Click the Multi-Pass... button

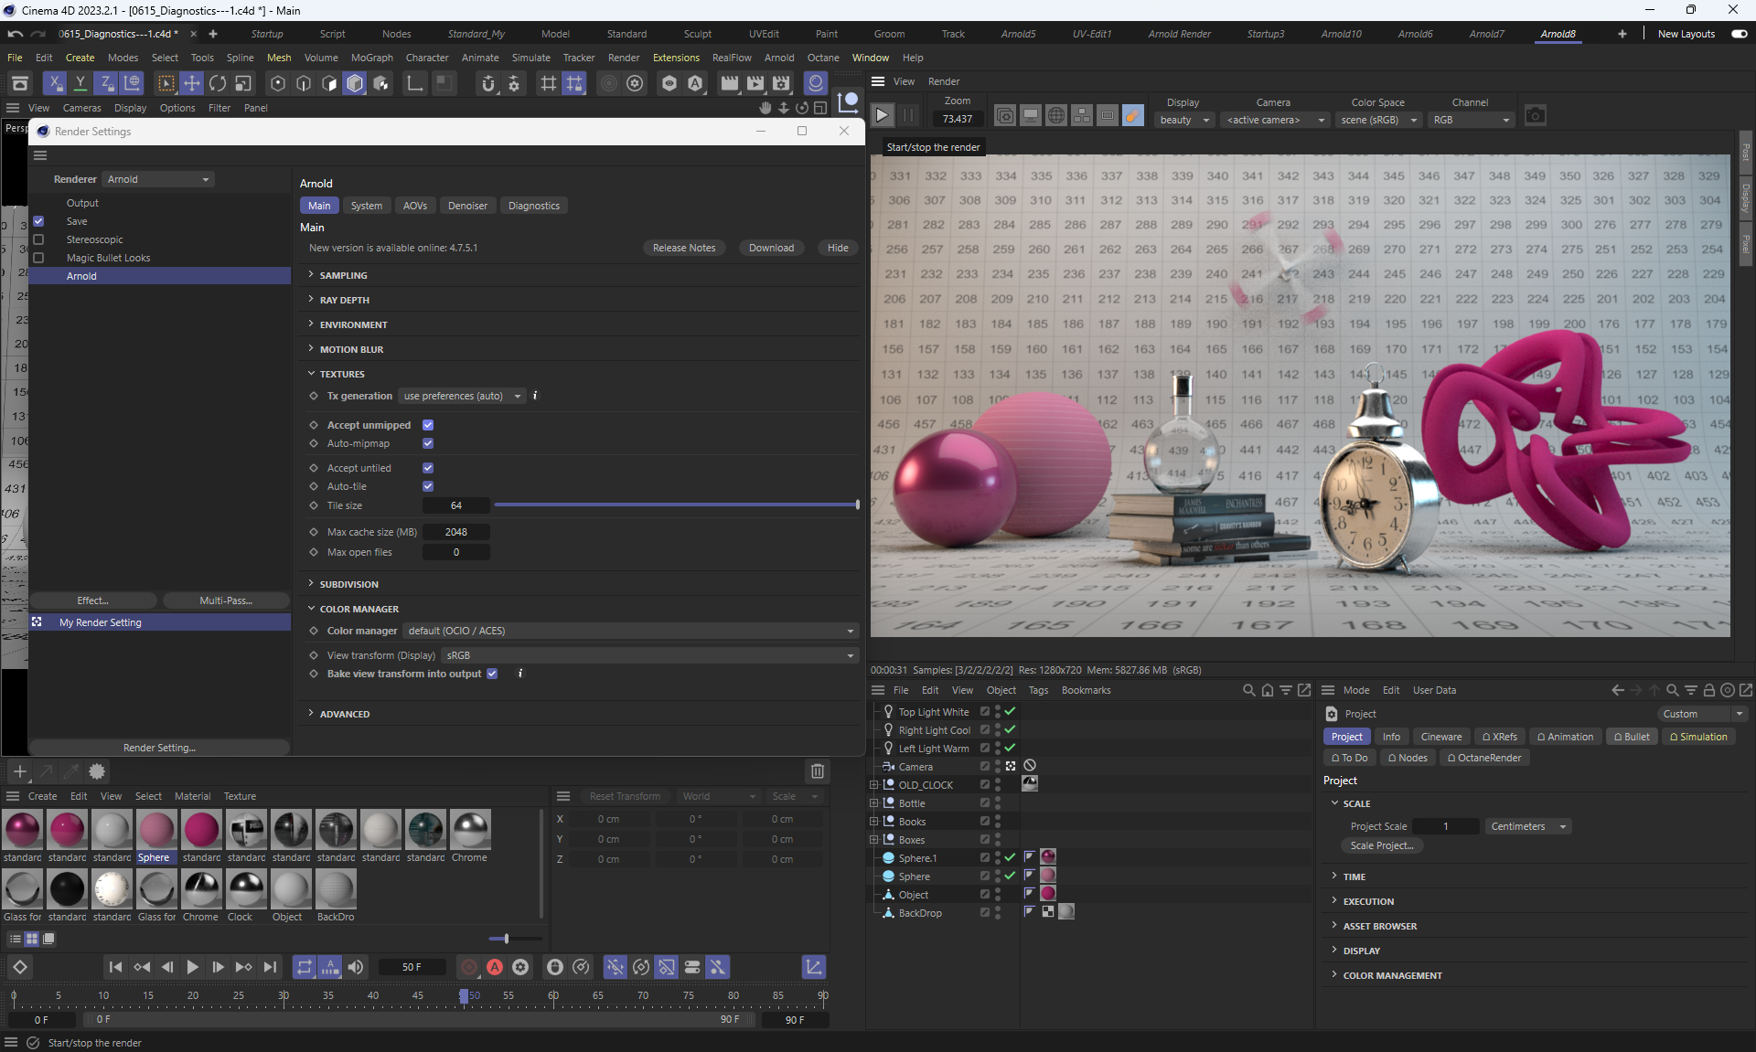point(225,600)
